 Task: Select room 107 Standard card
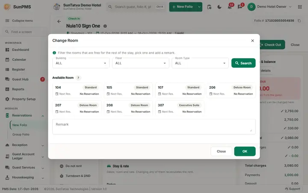[x=180, y=90]
